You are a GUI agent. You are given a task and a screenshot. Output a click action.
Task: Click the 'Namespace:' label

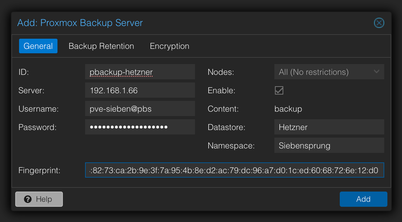point(231,146)
